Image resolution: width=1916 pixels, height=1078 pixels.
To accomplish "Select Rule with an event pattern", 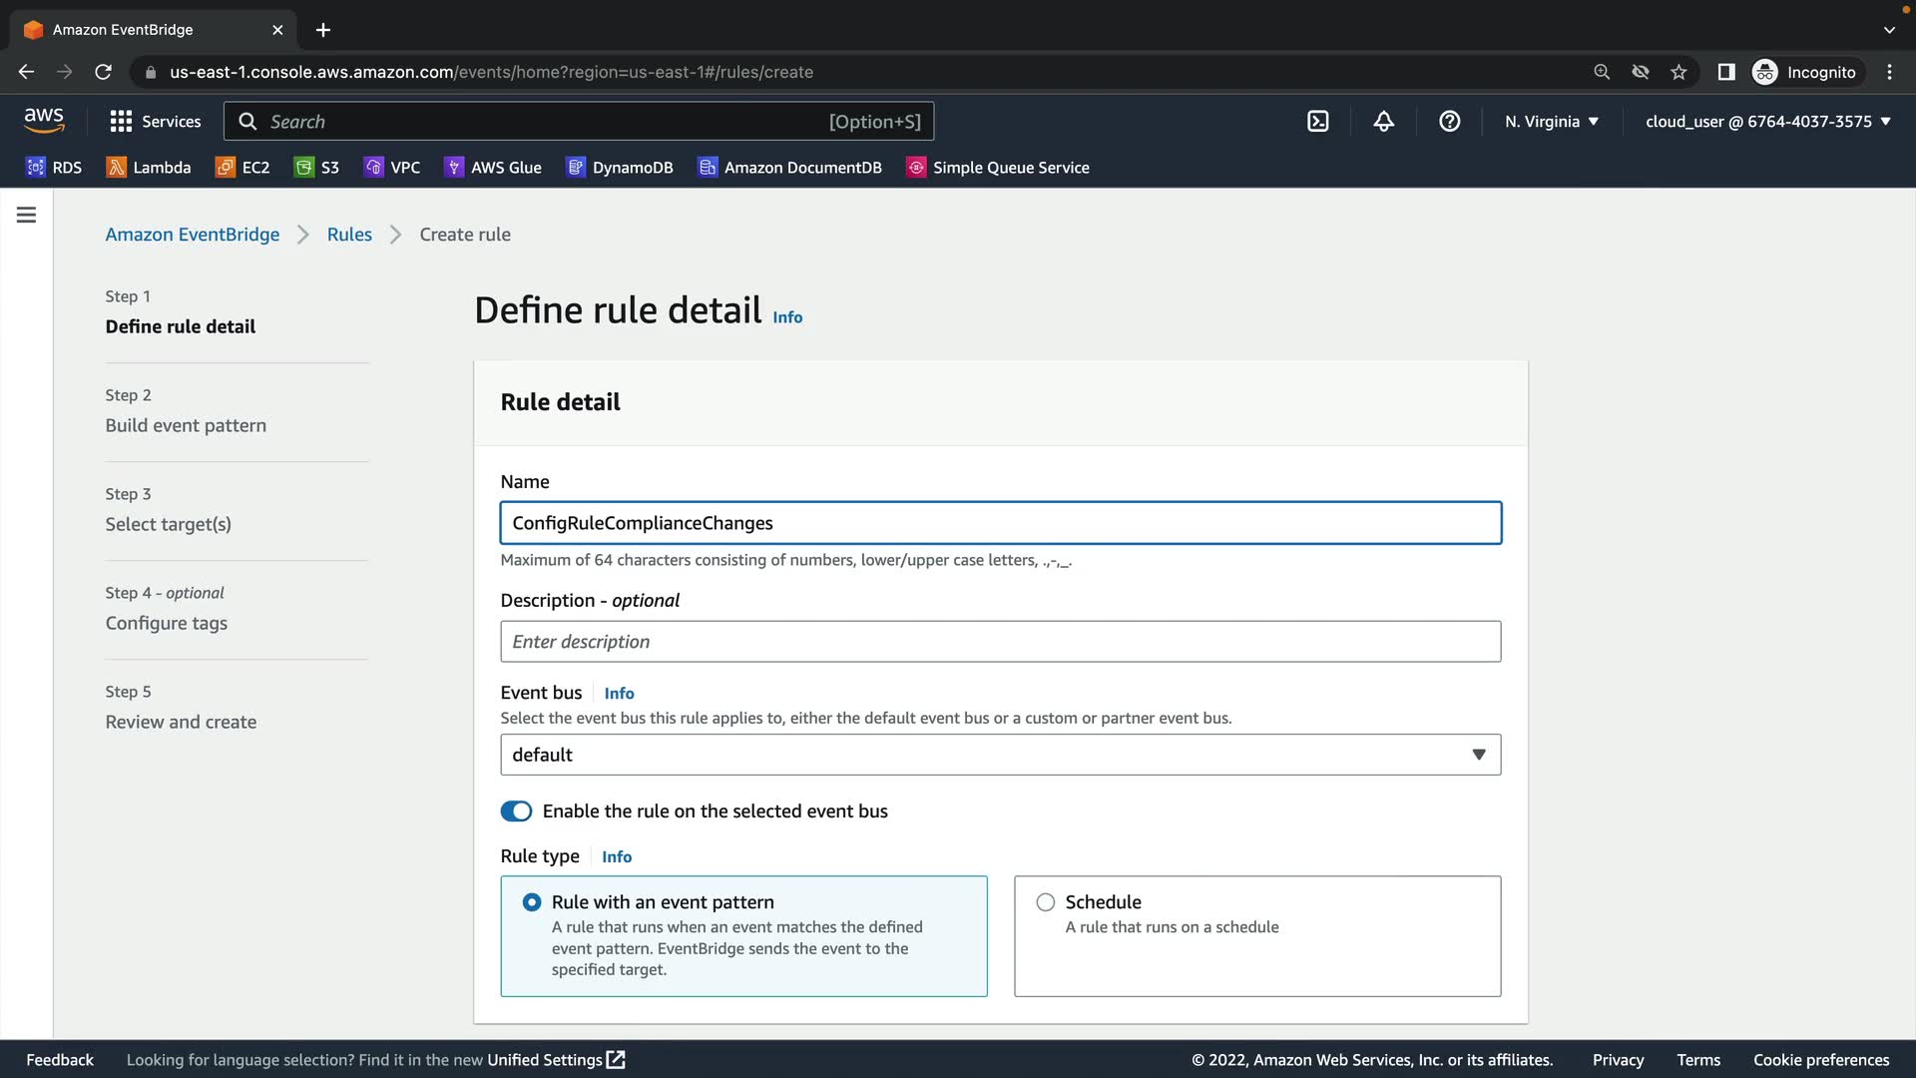I will click(x=532, y=902).
